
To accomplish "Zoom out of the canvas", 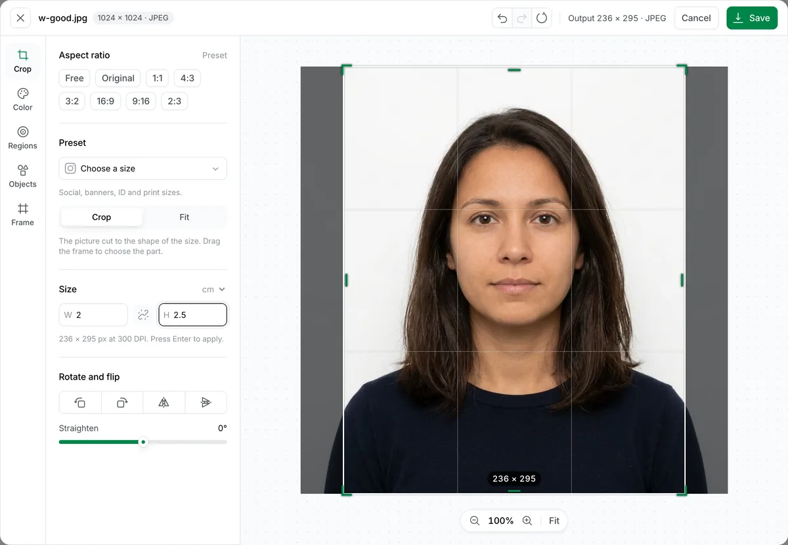I will pos(475,521).
